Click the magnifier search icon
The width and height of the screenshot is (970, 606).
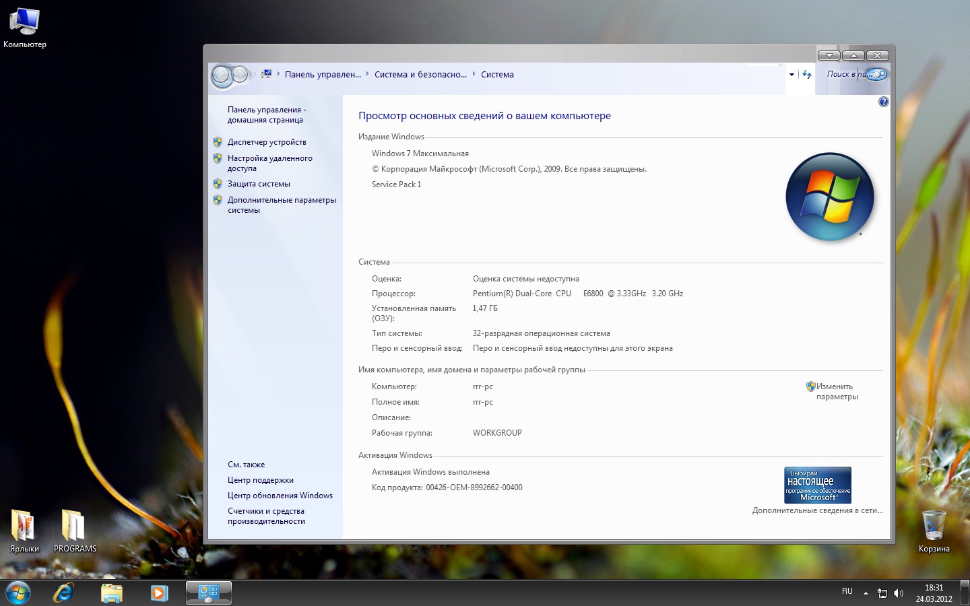coord(878,74)
